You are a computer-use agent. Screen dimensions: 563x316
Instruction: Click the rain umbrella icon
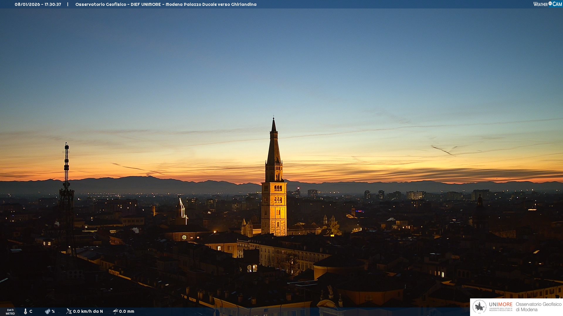tap(115, 311)
